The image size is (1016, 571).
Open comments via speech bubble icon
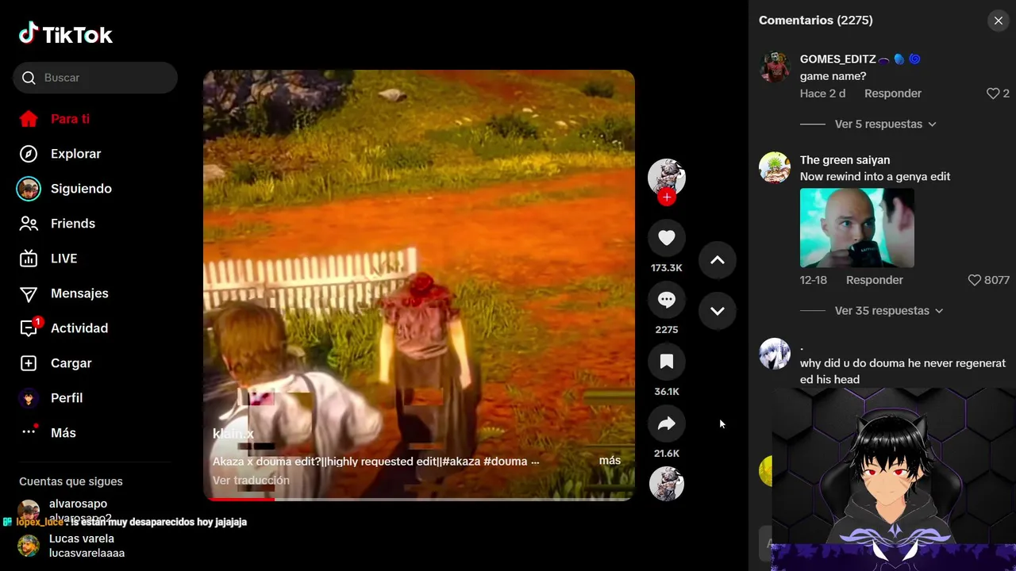(667, 300)
